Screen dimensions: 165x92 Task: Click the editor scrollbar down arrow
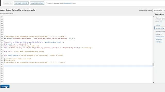(153, 82)
